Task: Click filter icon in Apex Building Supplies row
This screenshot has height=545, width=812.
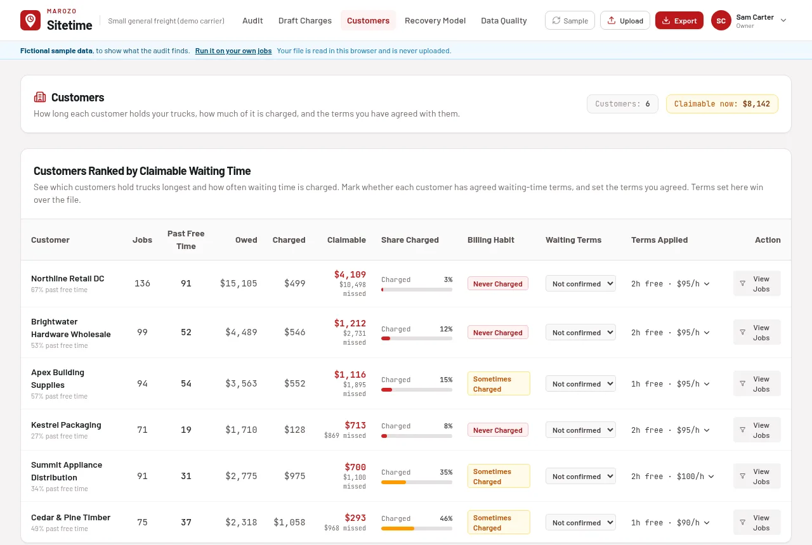Action: pos(743,384)
